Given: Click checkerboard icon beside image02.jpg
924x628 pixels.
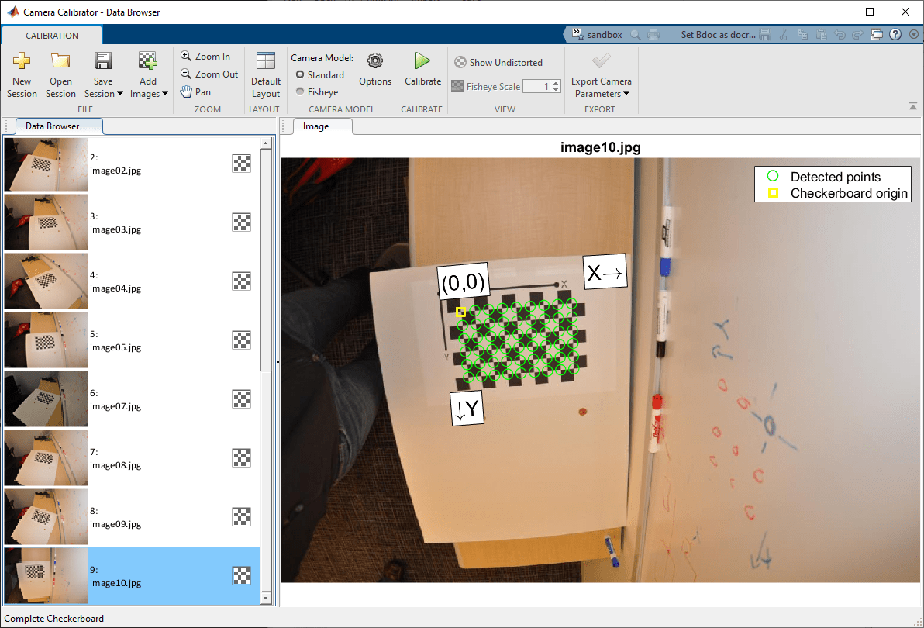Looking at the screenshot, I should (242, 163).
